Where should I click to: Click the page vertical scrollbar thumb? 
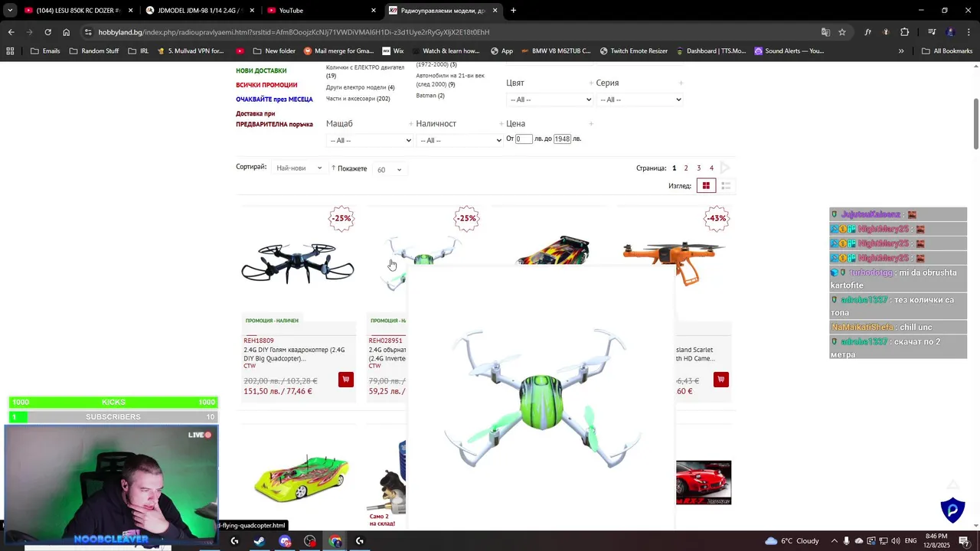[x=975, y=124]
